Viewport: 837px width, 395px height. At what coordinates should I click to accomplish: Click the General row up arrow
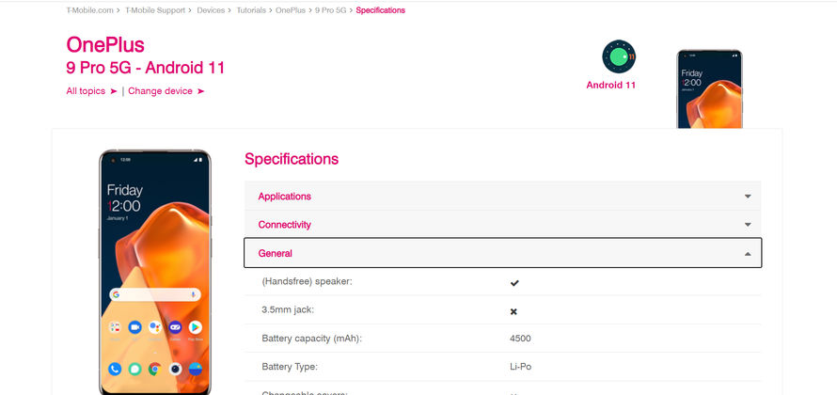(x=748, y=254)
